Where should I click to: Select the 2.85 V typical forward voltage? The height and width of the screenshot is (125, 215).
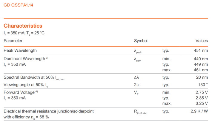(202, 98)
